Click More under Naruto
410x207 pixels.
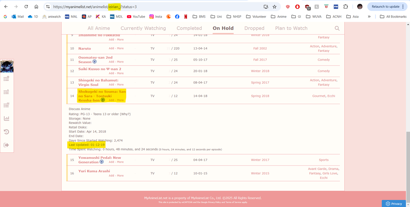(x=120, y=49)
